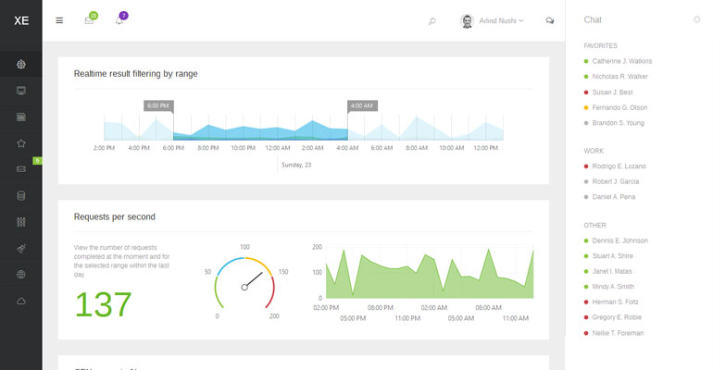The image size is (713, 370).
Task: Open the chat settings gear icon
Action: pyautogui.click(x=696, y=19)
